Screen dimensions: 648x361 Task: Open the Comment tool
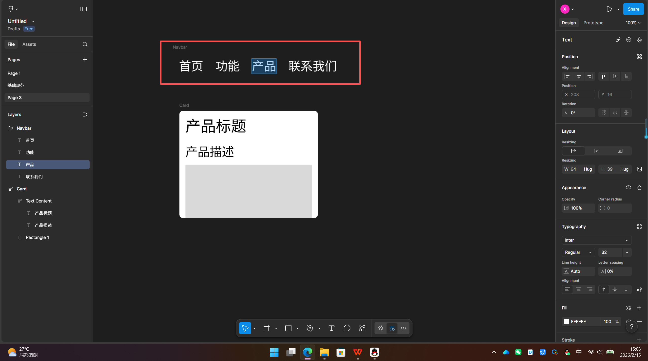347,328
